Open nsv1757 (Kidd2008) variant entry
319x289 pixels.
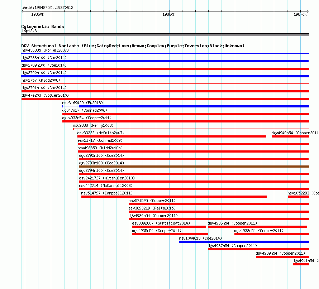[41, 80]
